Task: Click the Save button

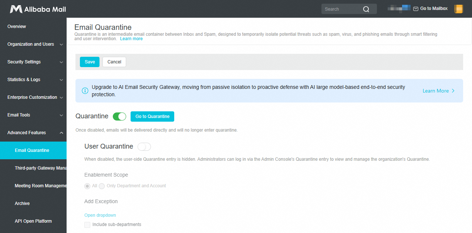Action: pos(90,62)
